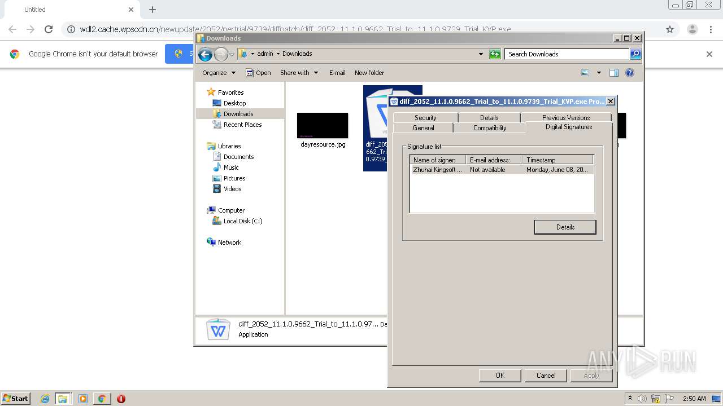This screenshot has height=406, width=723.
Task: View site information icon in address bar
Action: point(71,29)
